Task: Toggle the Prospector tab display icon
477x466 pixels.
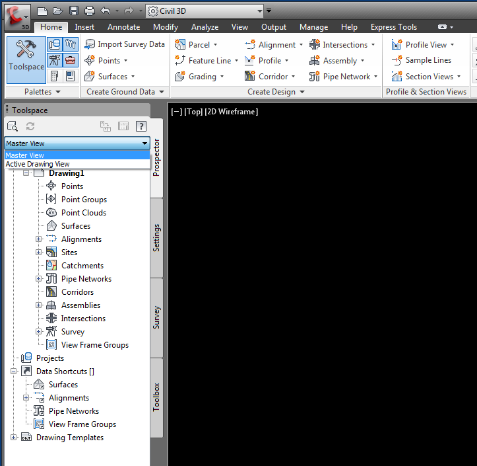Action: [x=55, y=44]
